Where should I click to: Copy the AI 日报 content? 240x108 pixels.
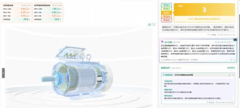[234, 60]
